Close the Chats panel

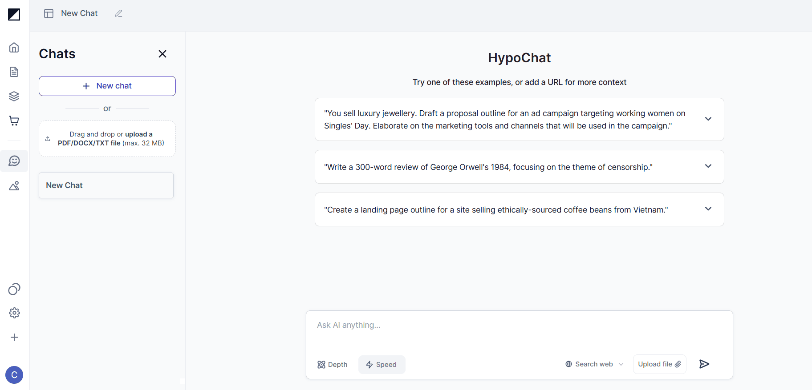point(162,54)
